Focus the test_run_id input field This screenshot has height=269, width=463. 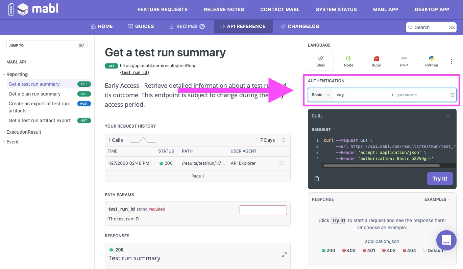(263, 210)
